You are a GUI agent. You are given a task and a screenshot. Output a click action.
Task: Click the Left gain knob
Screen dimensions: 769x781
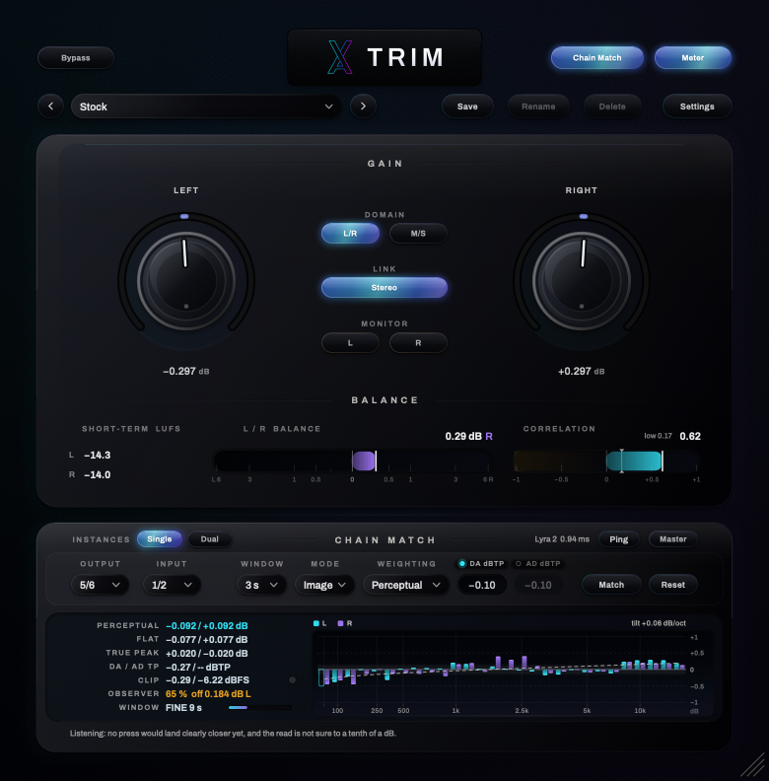[x=186, y=281]
